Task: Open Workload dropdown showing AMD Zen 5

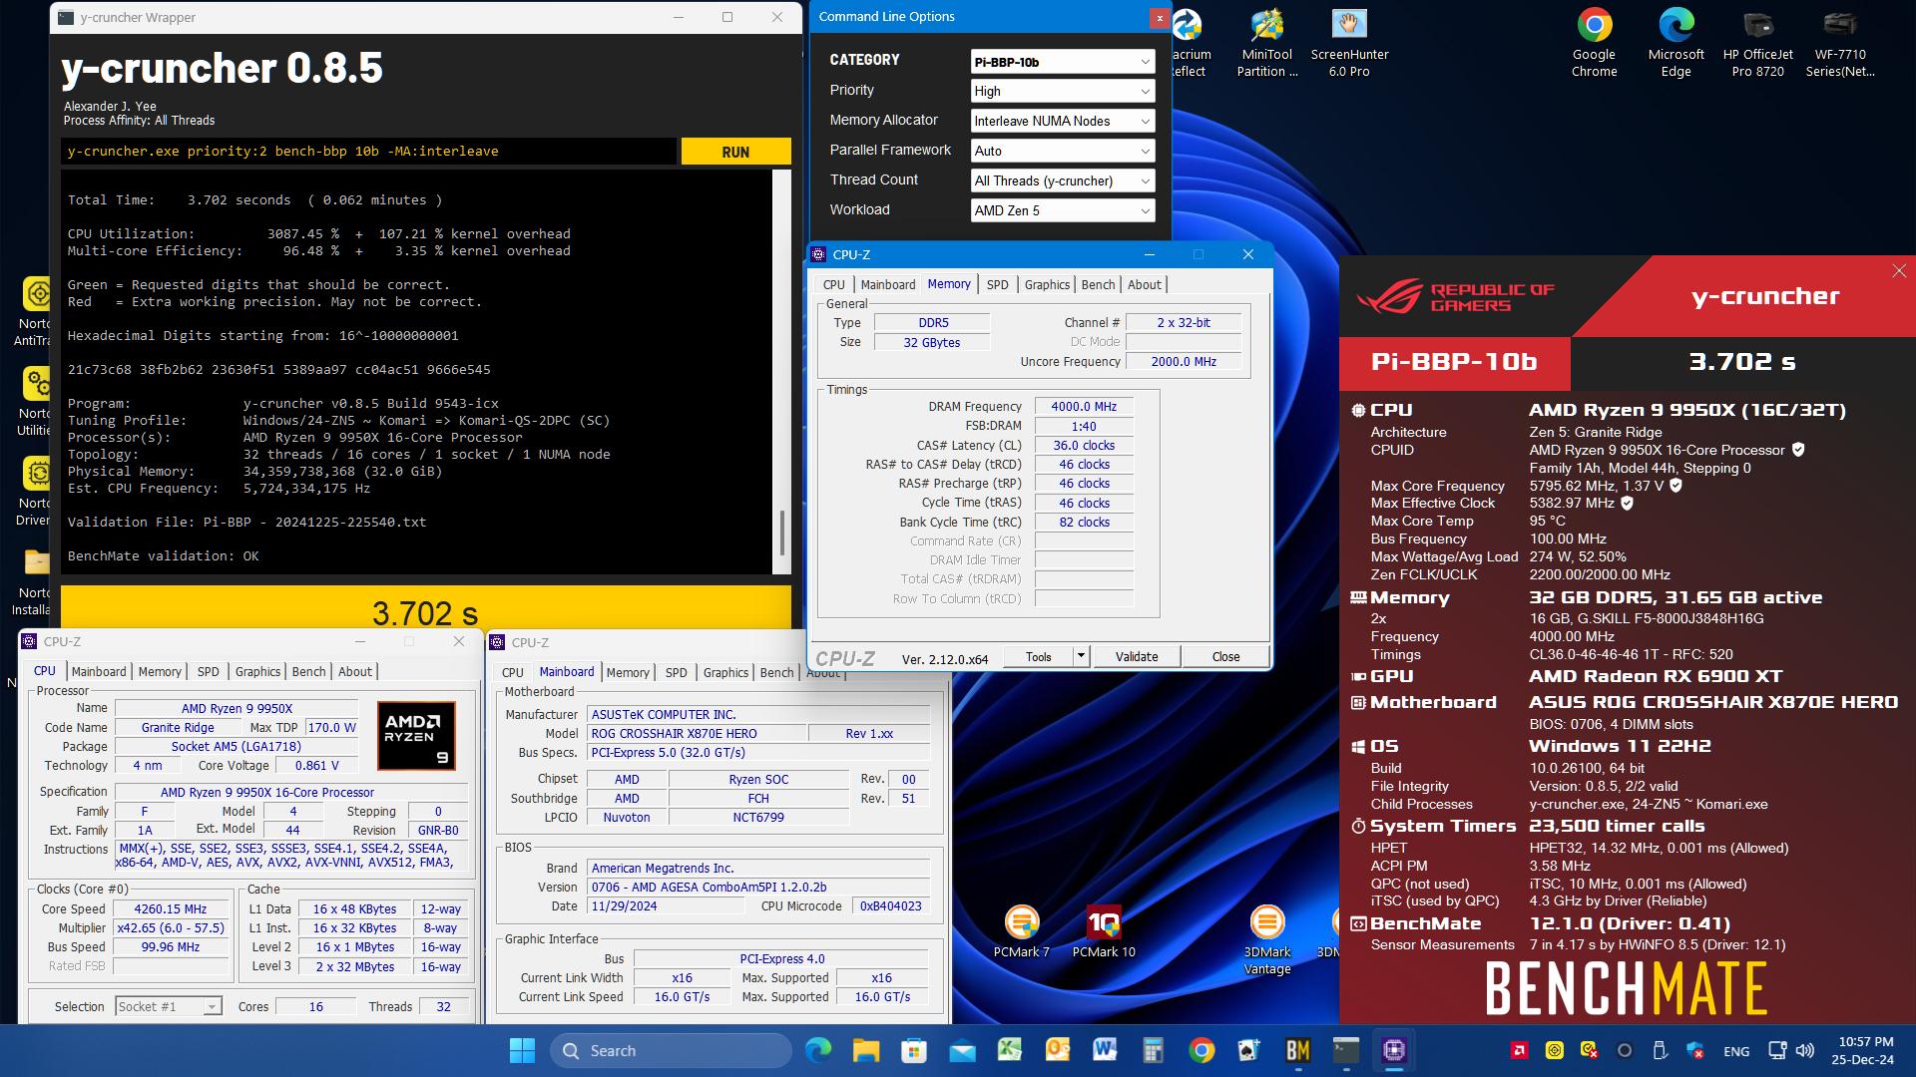Action: coord(1062,211)
